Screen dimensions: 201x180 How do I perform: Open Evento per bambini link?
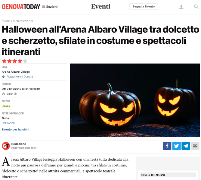15,130
